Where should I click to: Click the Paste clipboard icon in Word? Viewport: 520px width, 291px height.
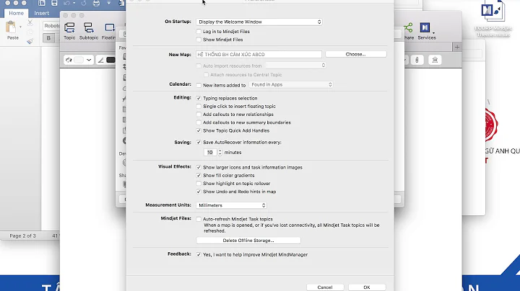11,27
